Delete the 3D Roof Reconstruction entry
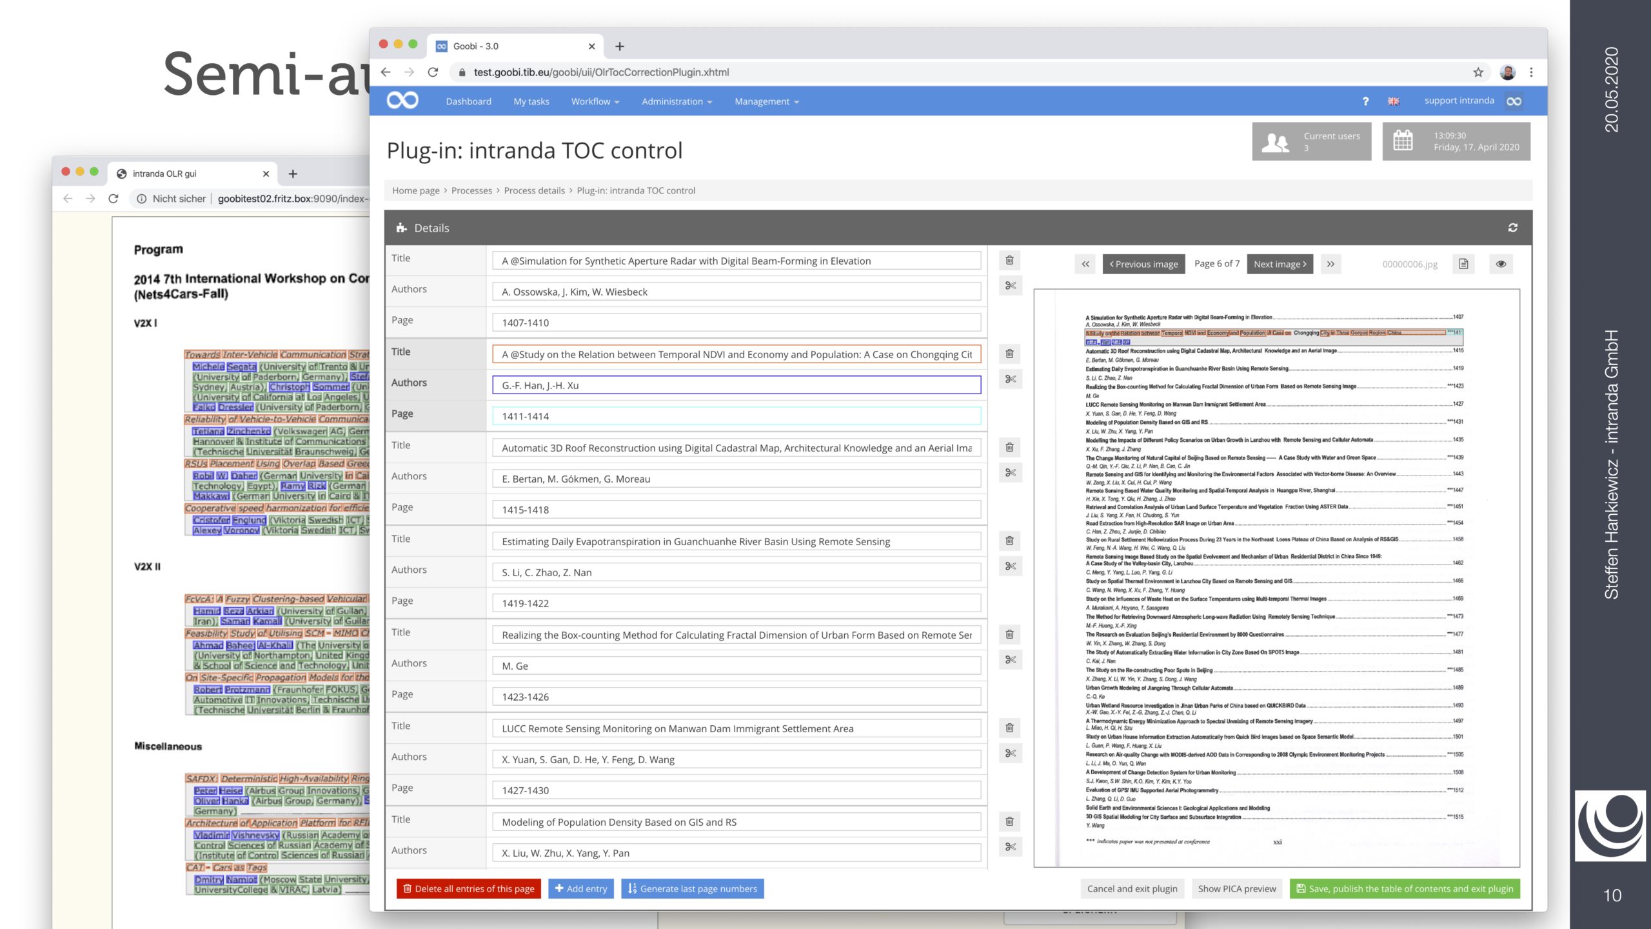The image size is (1651, 929). (1010, 447)
